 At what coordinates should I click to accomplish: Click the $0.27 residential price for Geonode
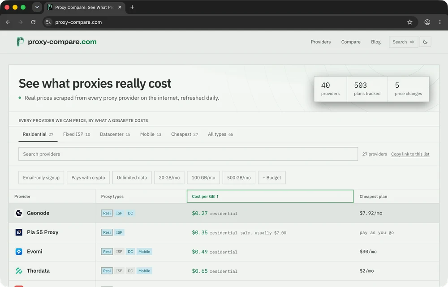coord(214,213)
